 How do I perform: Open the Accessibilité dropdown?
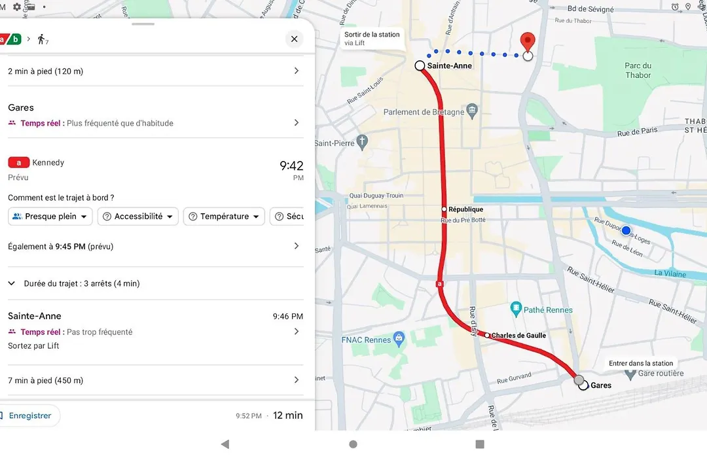(x=138, y=217)
